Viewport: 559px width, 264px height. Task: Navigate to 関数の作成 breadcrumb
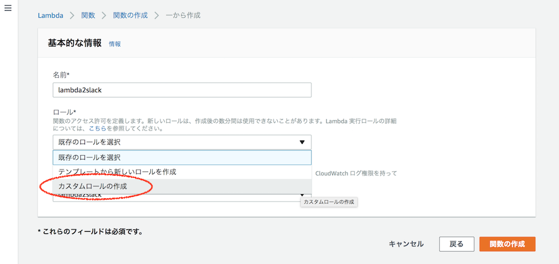tap(130, 15)
